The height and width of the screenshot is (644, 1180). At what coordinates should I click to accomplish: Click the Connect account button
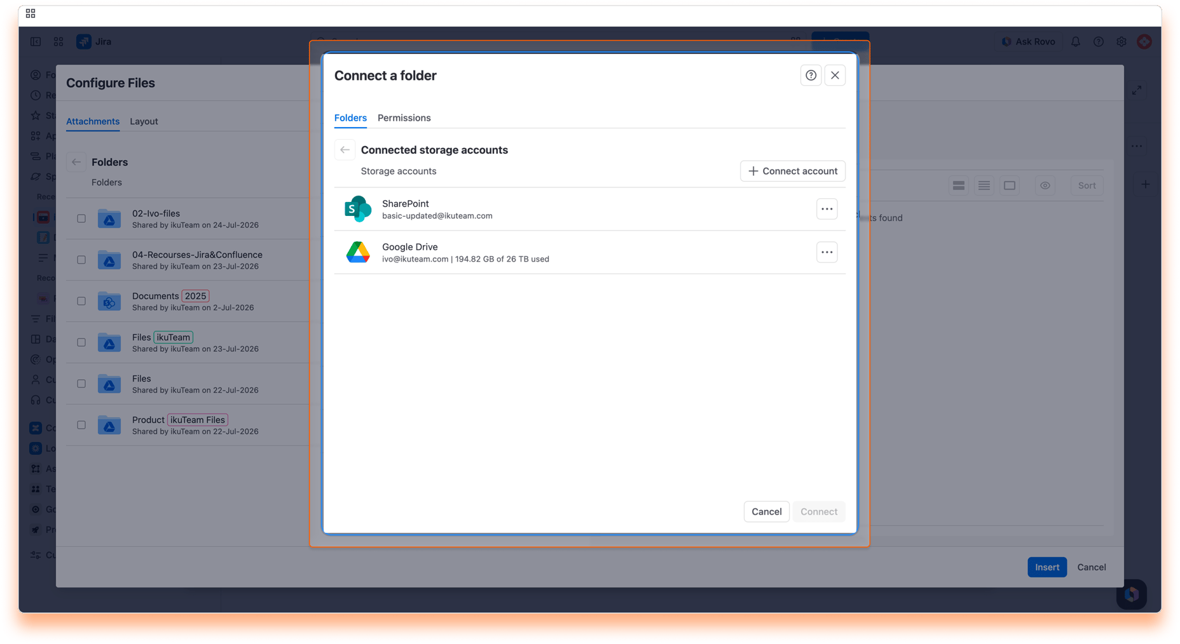tap(793, 171)
